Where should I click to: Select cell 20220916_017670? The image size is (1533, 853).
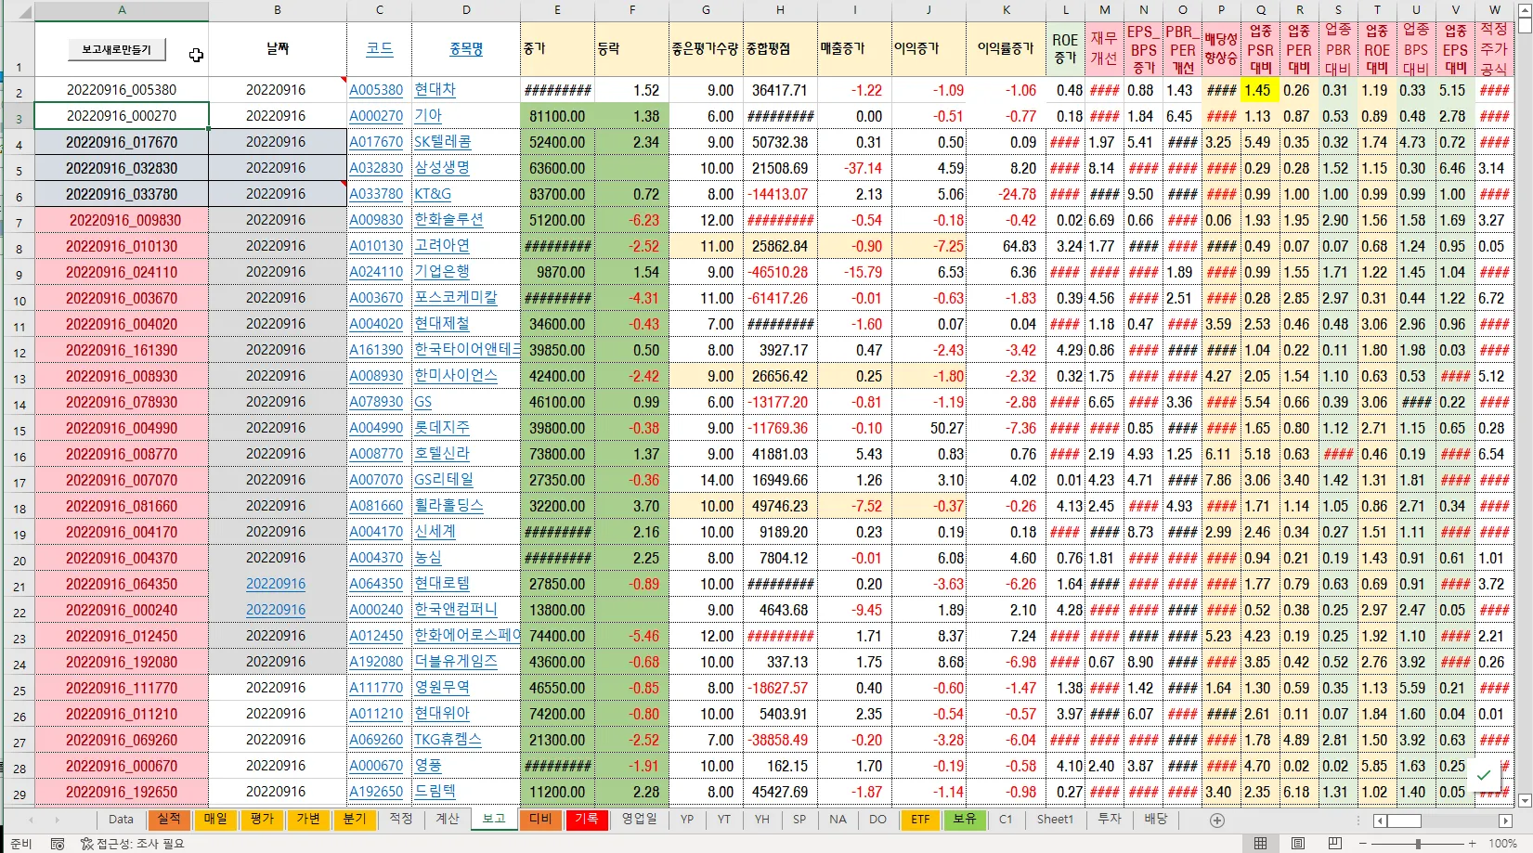122,142
